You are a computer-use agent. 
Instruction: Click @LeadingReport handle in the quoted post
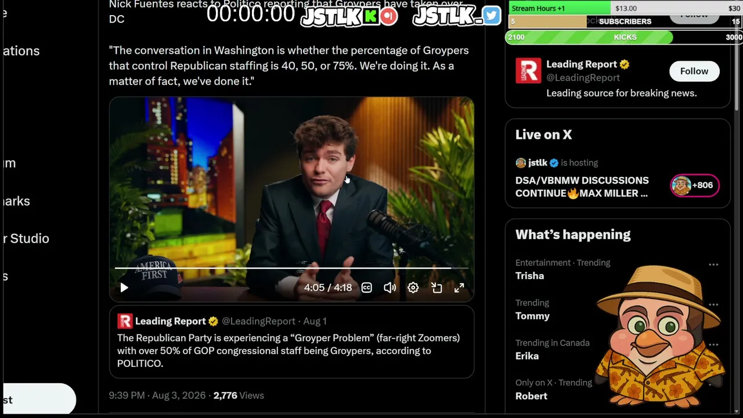(x=258, y=321)
